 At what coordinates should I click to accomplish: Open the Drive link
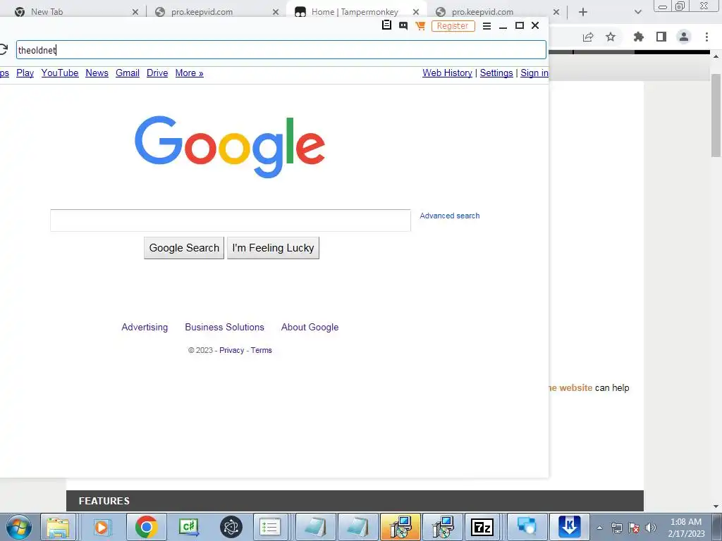[157, 73]
